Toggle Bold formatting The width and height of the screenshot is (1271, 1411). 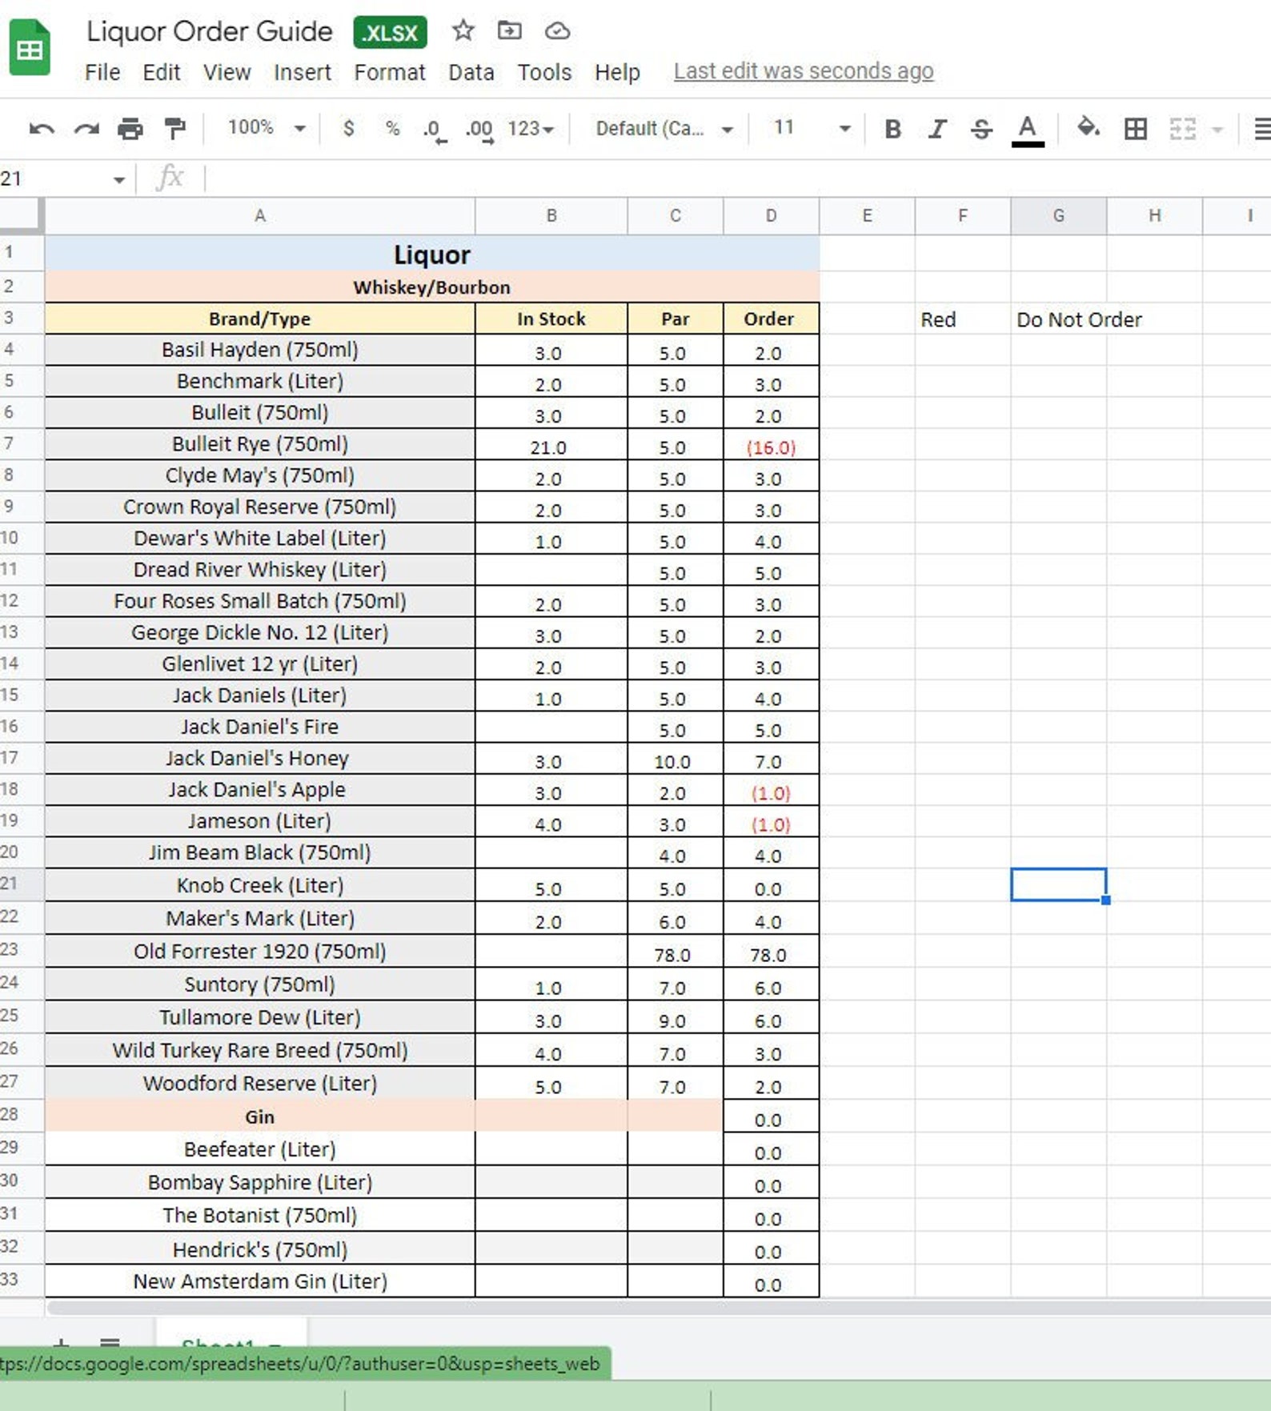click(x=893, y=129)
